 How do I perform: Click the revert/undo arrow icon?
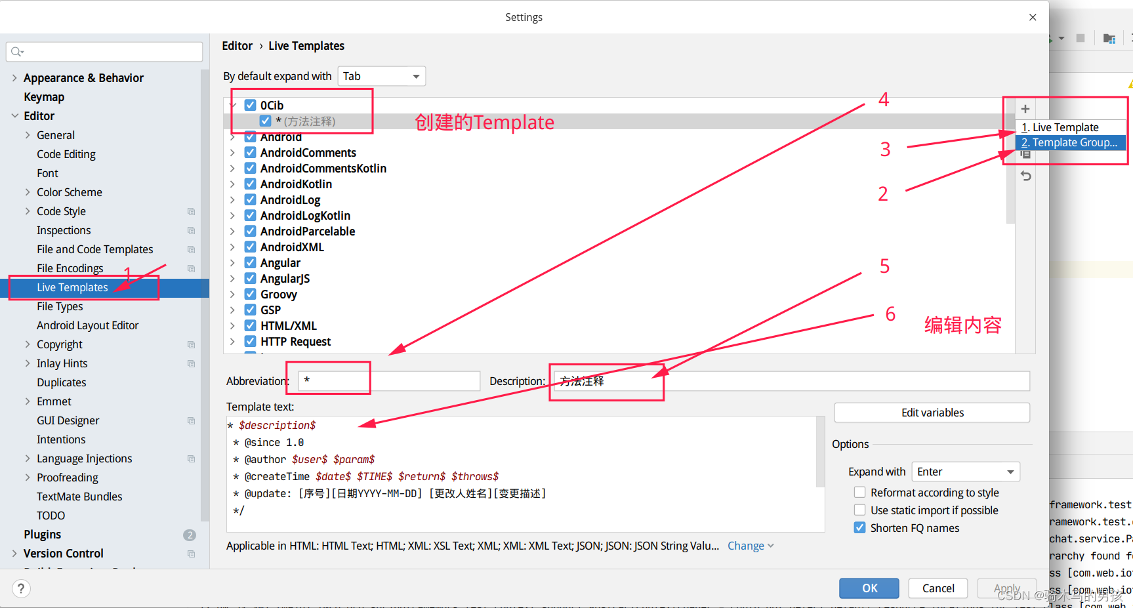tap(1026, 176)
